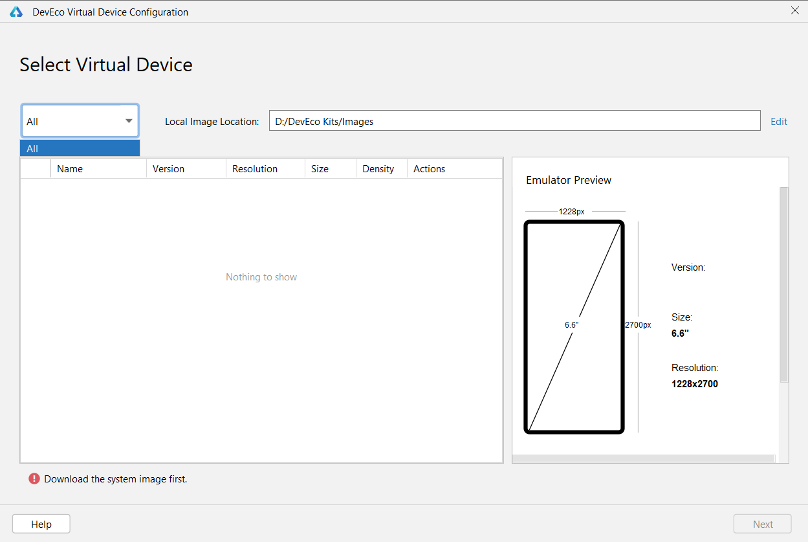Sort table by Density column header
This screenshot has width=808, height=542.
coord(382,168)
